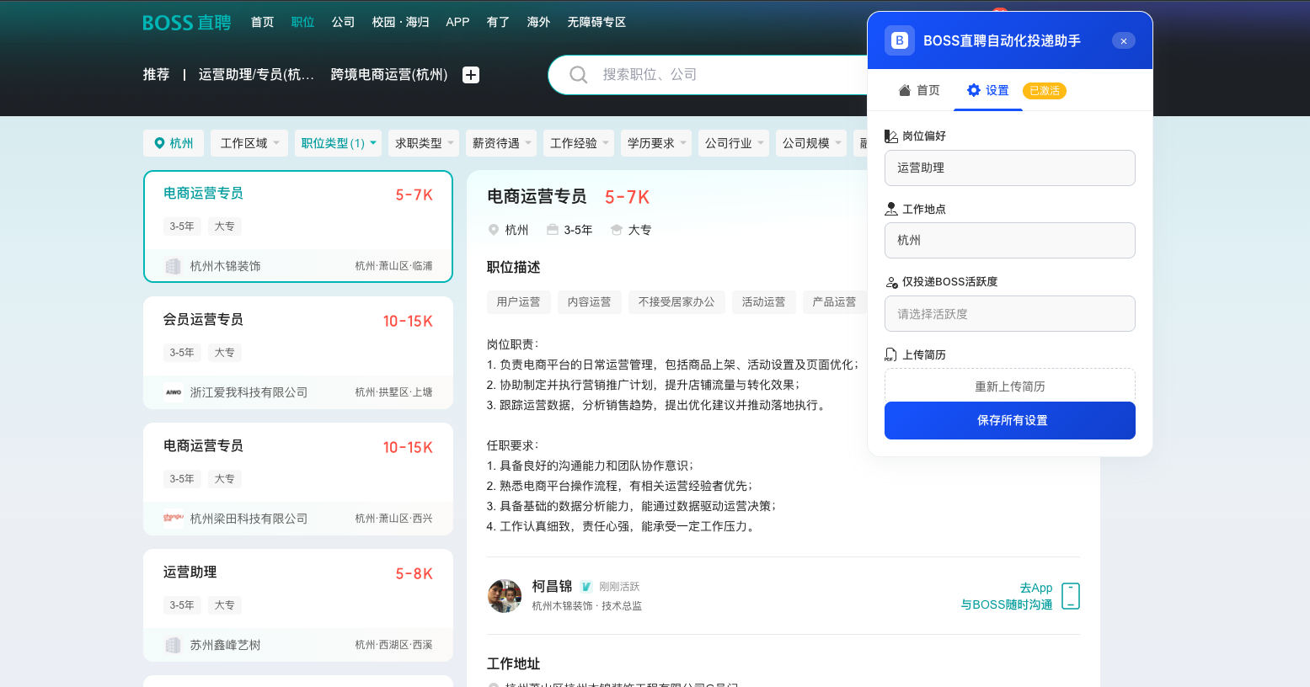Click the person icon beside 仅投递BOSS活跃度
1310x687 pixels.
(891, 282)
